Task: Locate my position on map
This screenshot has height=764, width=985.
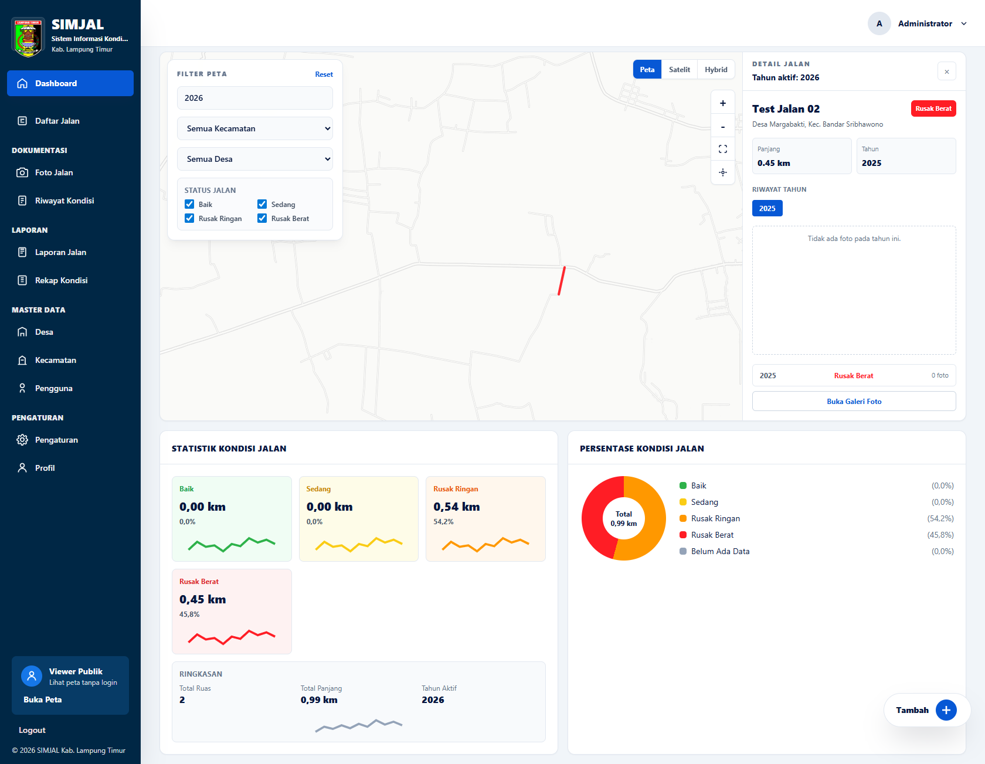Action: (723, 172)
